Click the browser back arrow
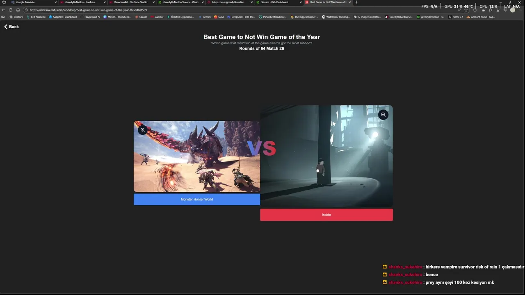The image size is (525, 295). pyautogui.click(x=3, y=10)
